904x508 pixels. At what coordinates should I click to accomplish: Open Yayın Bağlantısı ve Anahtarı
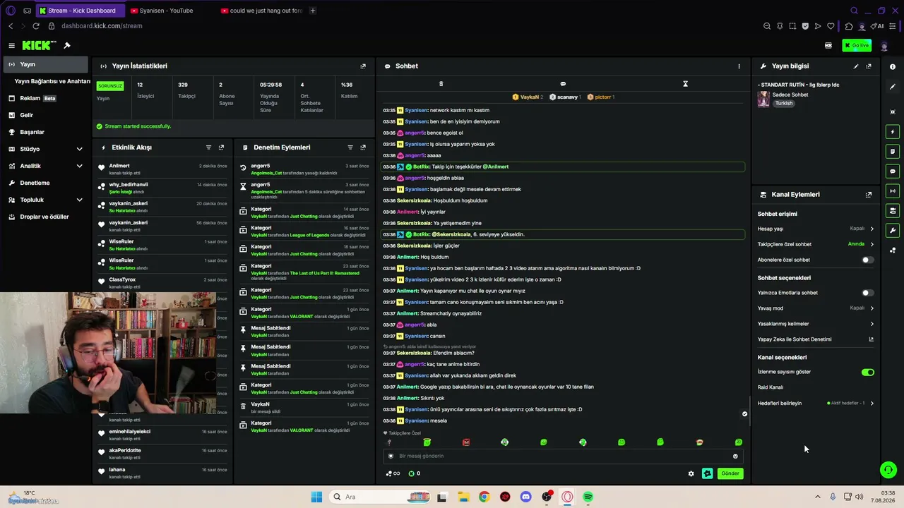(52, 81)
